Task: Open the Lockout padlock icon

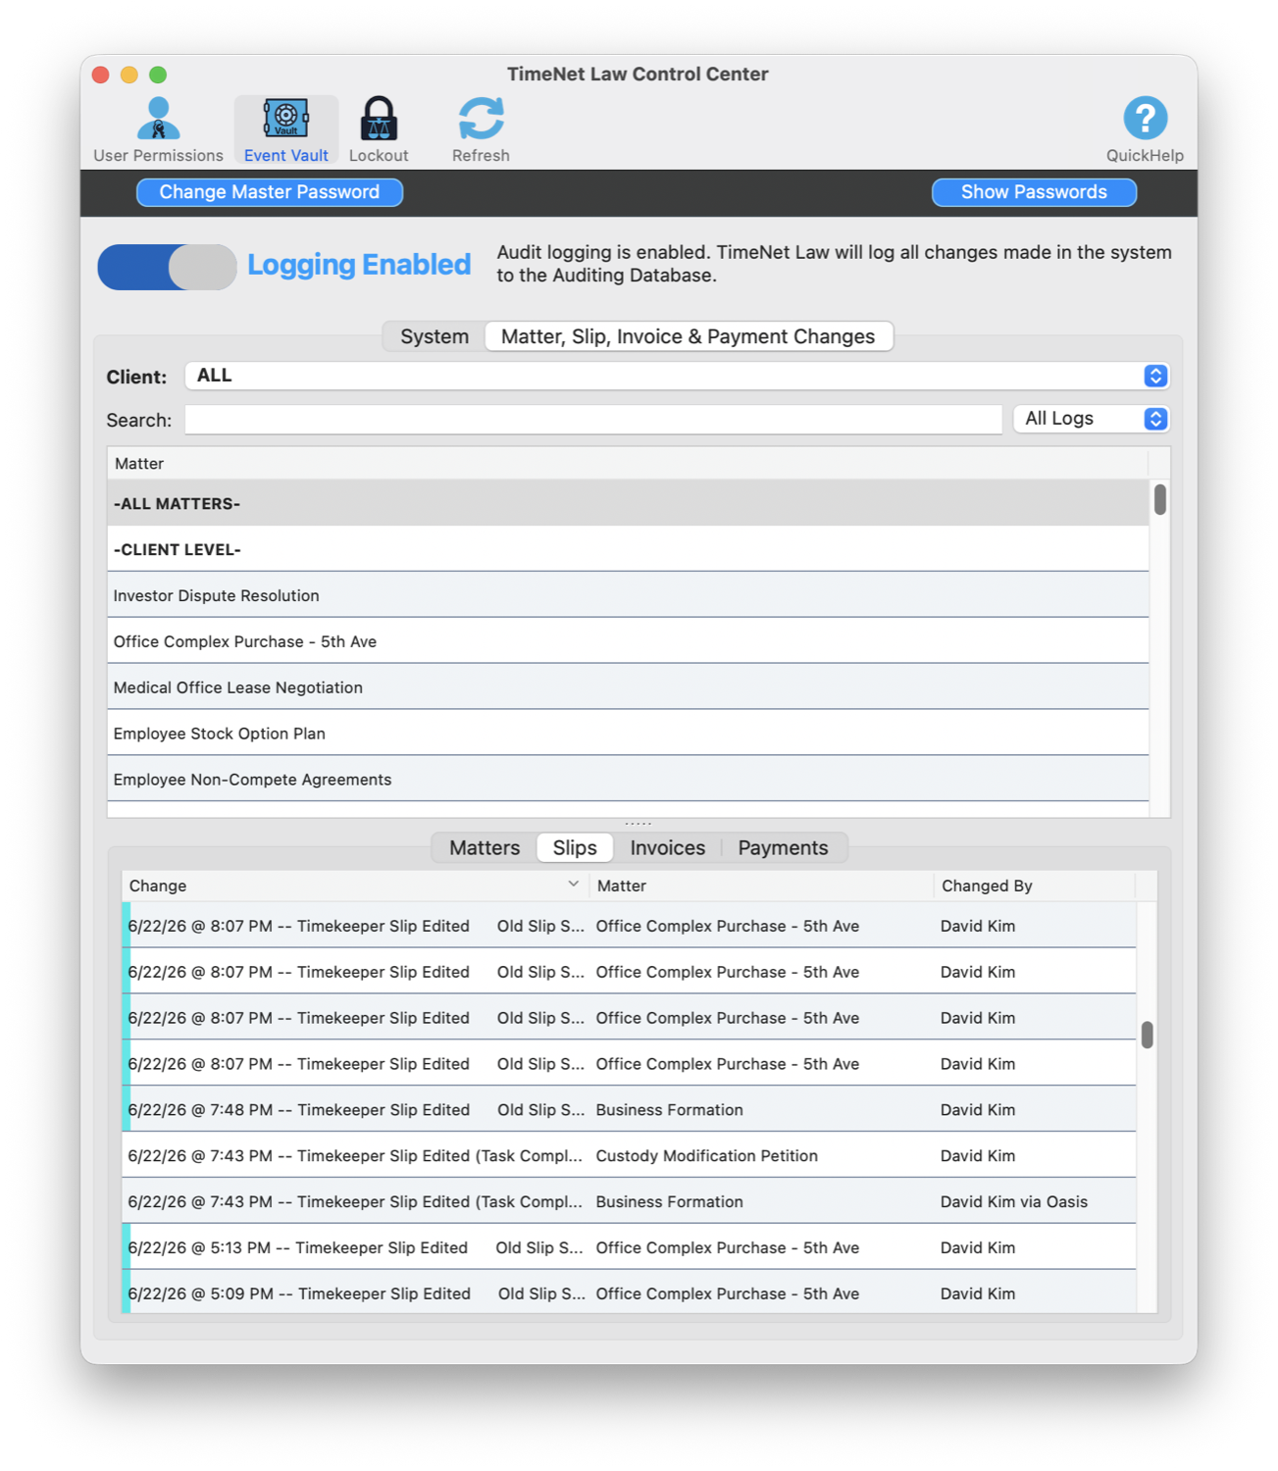Action: point(379,120)
